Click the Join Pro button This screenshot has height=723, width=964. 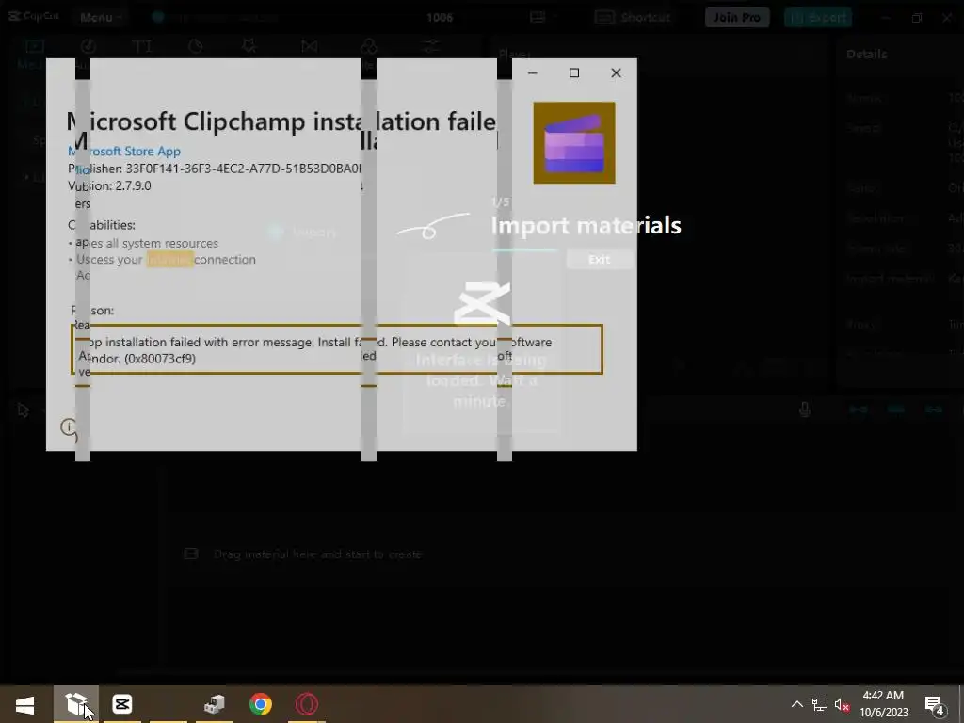[736, 17]
